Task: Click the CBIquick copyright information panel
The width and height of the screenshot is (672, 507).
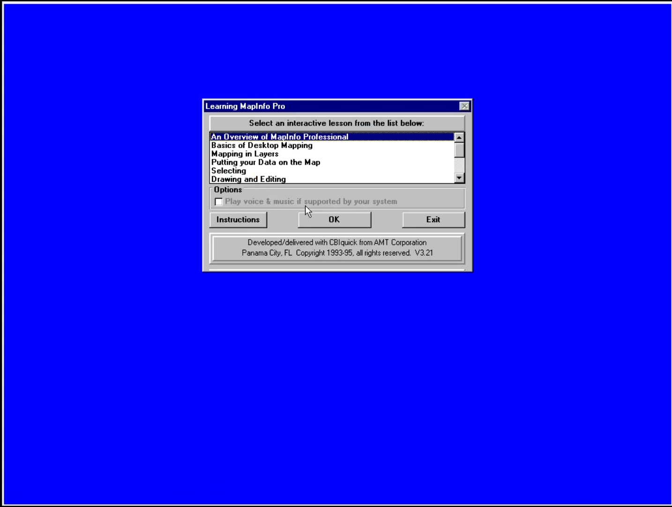Action: pyautogui.click(x=337, y=248)
